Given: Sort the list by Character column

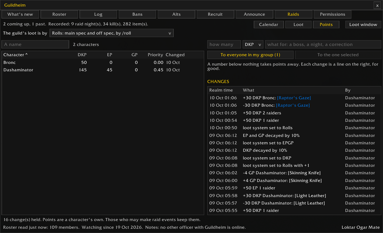Looking at the screenshot, I should 15,55.
